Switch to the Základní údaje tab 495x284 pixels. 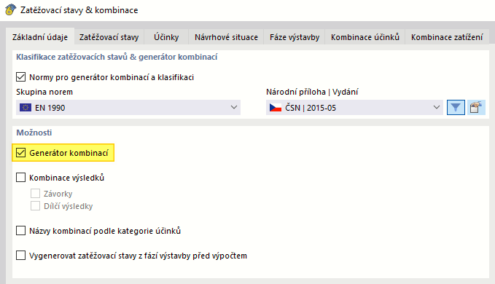pos(40,37)
